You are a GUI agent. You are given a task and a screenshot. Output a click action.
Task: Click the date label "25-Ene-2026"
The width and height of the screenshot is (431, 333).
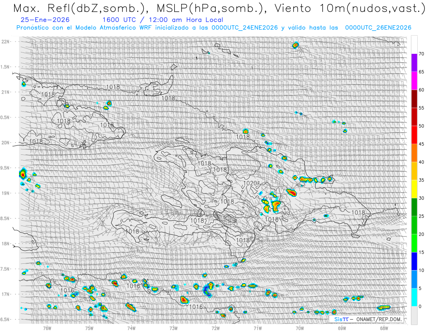coord(45,20)
